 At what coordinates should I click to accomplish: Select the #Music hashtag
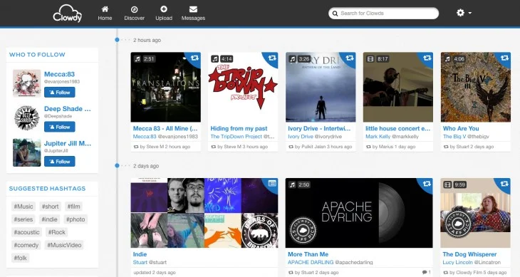(x=24, y=207)
